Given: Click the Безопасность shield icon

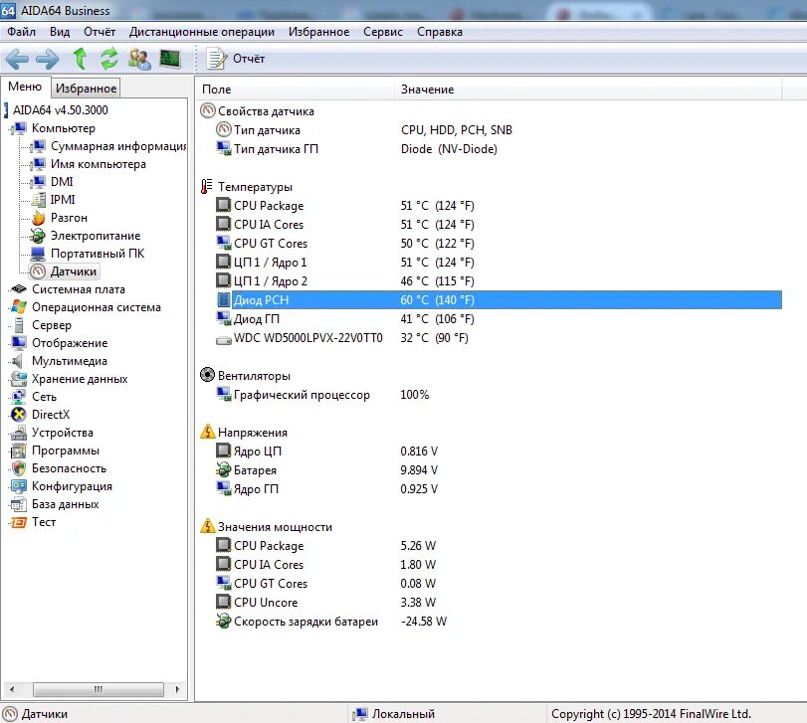Looking at the screenshot, I should (19, 468).
